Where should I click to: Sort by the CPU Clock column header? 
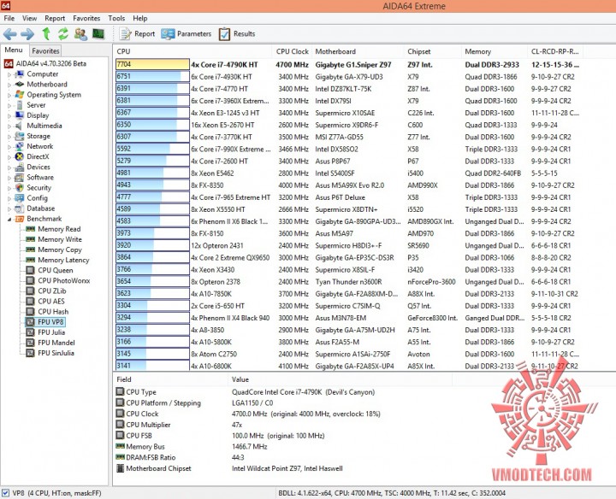coord(292,51)
